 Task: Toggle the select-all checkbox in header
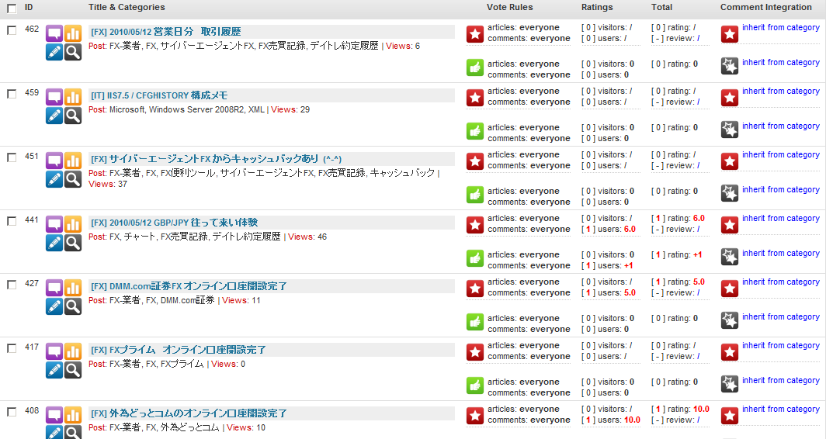pos(12,8)
